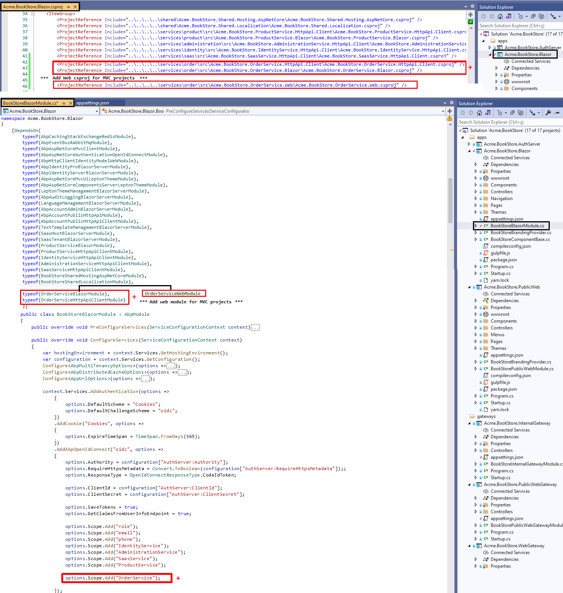
Task: Open the document list dropdown above BookStoreBlazorModule.cs editor
Action: tap(445, 103)
